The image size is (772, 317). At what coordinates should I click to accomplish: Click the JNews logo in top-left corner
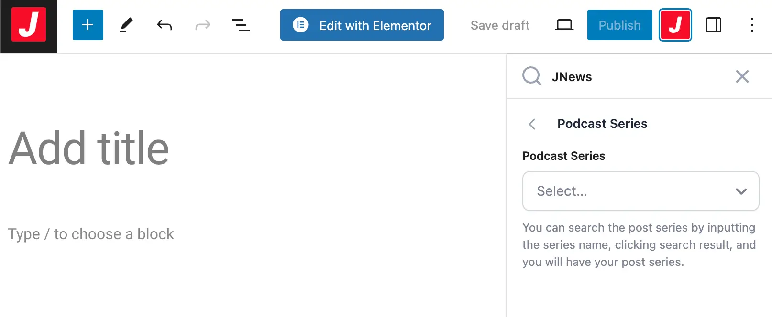tap(29, 26)
